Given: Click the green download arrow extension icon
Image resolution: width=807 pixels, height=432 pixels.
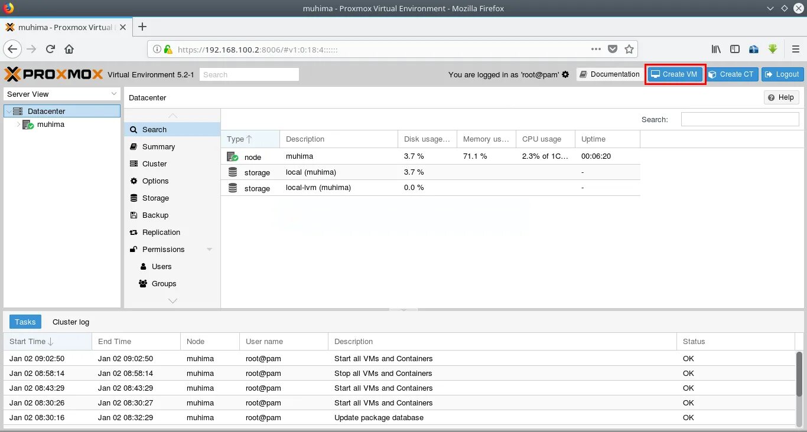Looking at the screenshot, I should point(773,49).
